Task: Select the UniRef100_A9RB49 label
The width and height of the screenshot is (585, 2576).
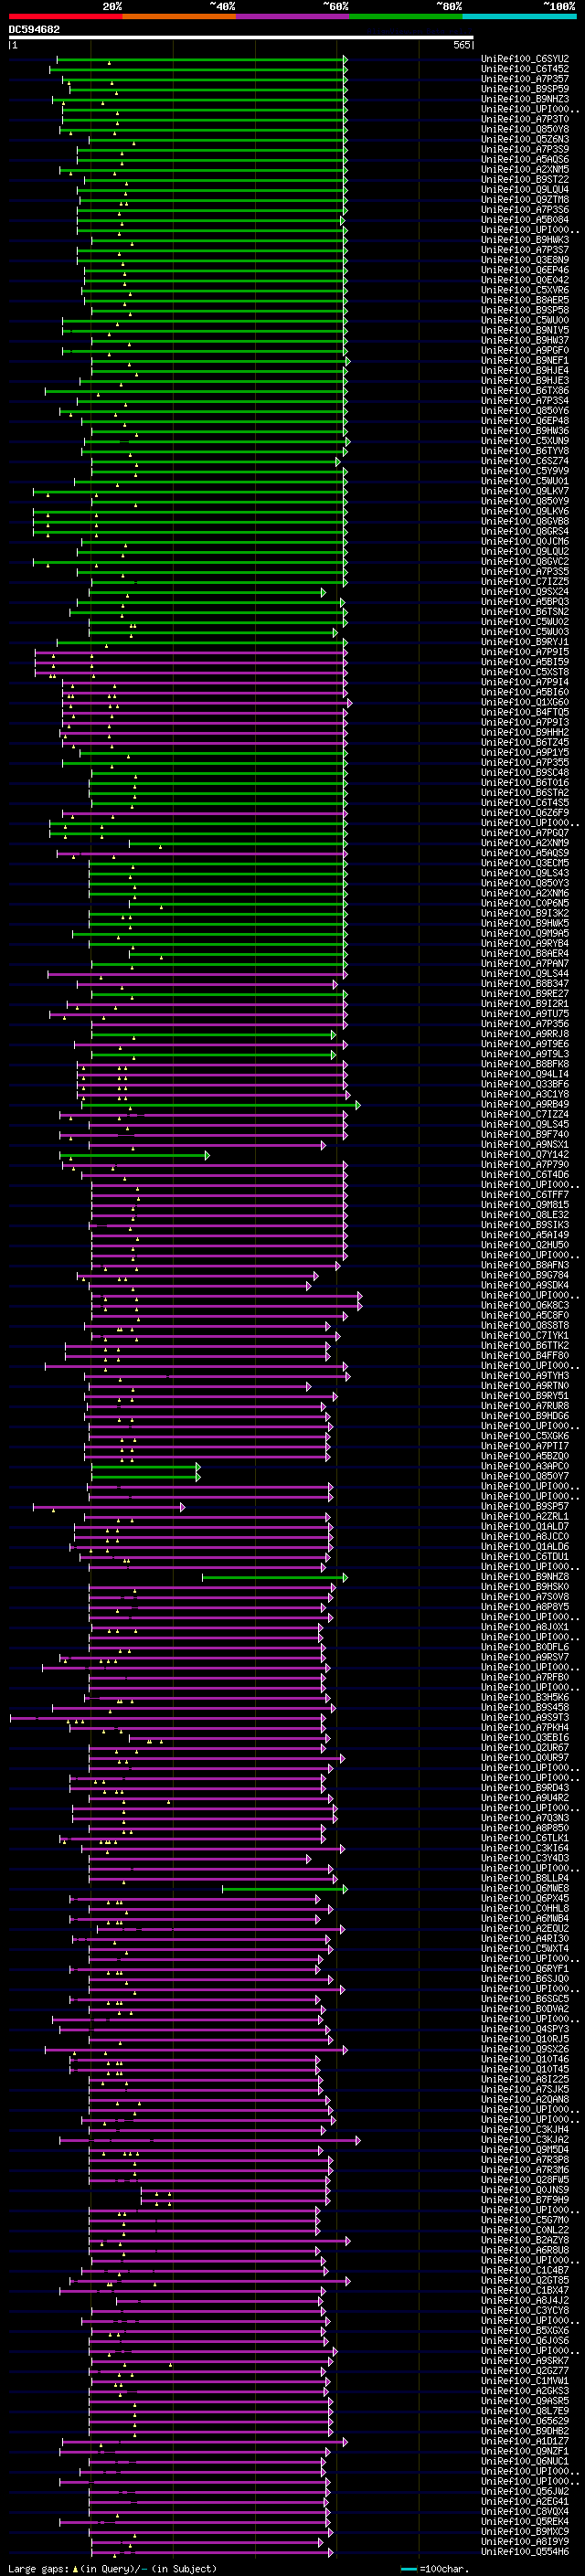Action: [525, 1105]
